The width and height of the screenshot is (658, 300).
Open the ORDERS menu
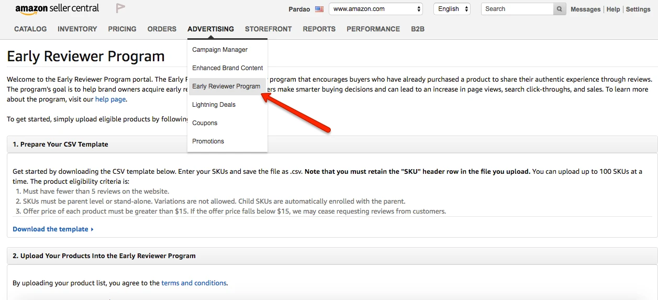pyautogui.click(x=162, y=29)
